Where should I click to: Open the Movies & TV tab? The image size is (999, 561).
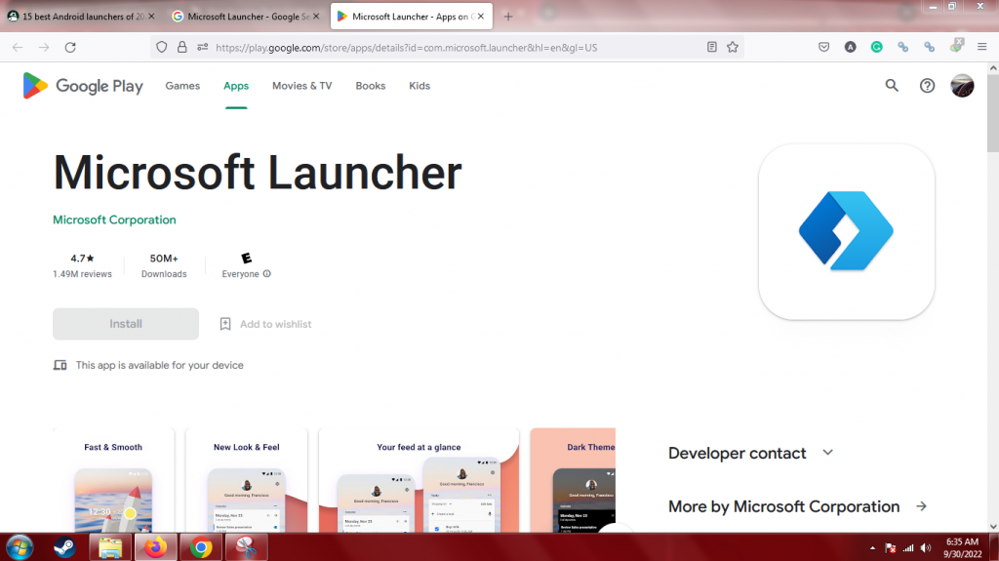302,86
